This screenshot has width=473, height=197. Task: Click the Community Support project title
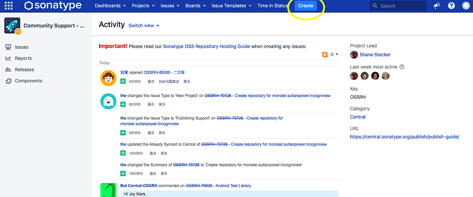point(54,26)
